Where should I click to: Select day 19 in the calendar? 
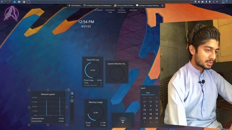coord(157,114)
